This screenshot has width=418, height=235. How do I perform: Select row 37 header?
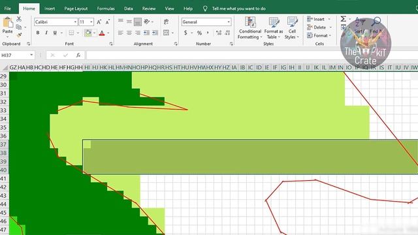tap(4, 144)
